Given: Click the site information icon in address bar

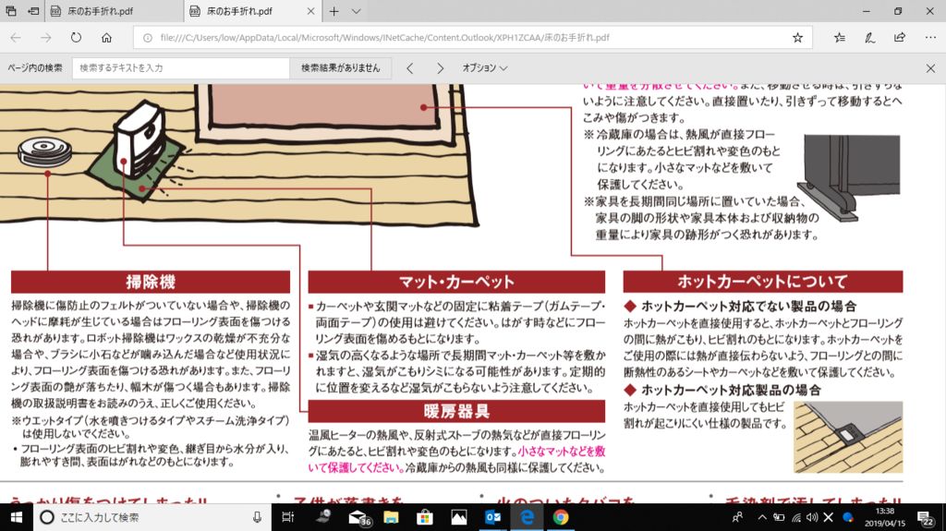Looking at the screenshot, I should (x=147, y=38).
